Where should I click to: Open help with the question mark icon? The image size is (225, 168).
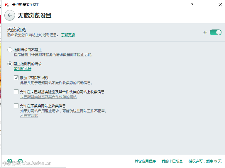coord(192,5)
